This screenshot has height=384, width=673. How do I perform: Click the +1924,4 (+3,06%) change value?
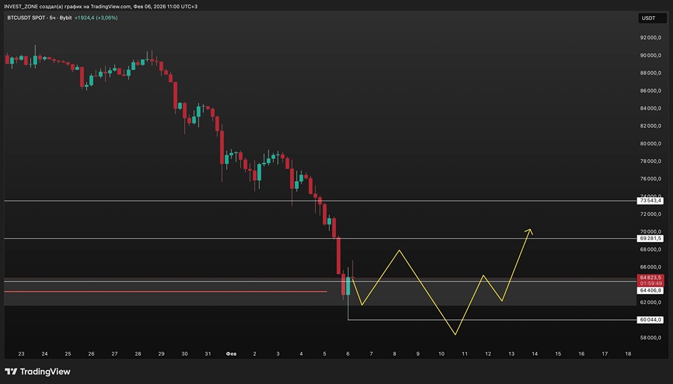96,17
